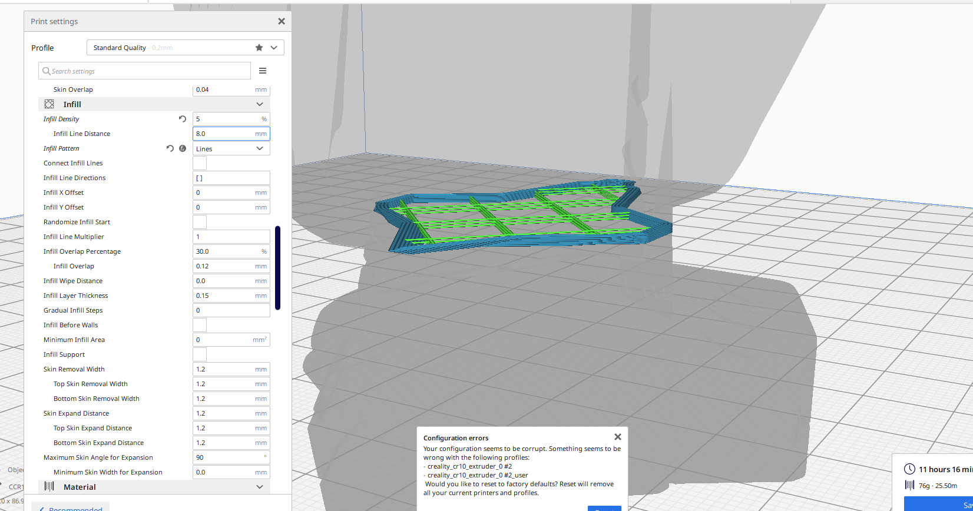Screen dimensions: 973x511
Task: Click the Recommended button
Action: [71, 507]
